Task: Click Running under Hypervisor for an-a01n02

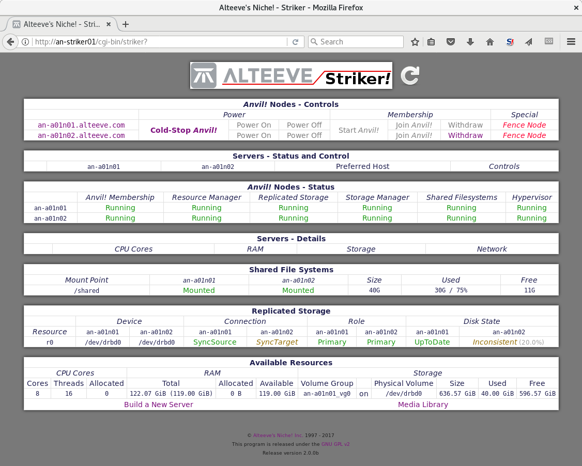Action: coord(532,218)
